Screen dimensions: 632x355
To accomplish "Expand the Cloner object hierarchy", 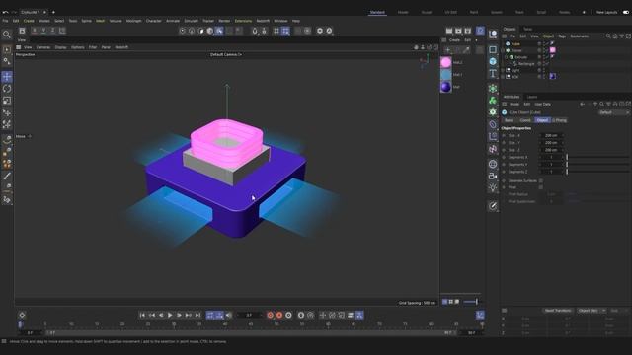I will [x=503, y=50].
